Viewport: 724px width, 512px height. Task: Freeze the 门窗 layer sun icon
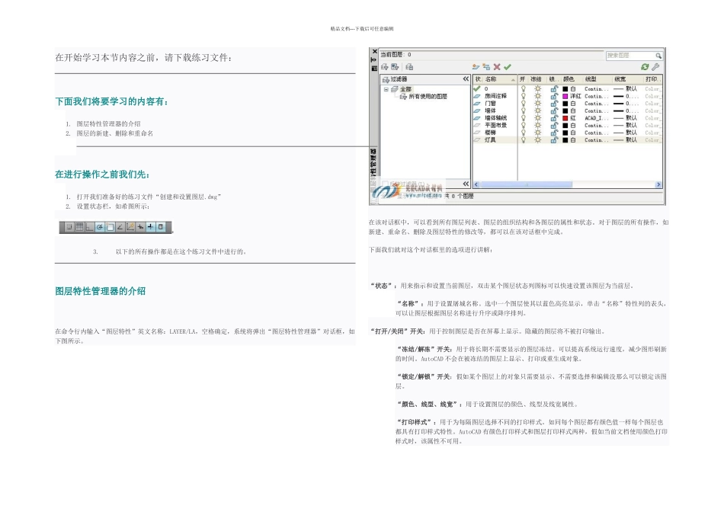point(538,104)
